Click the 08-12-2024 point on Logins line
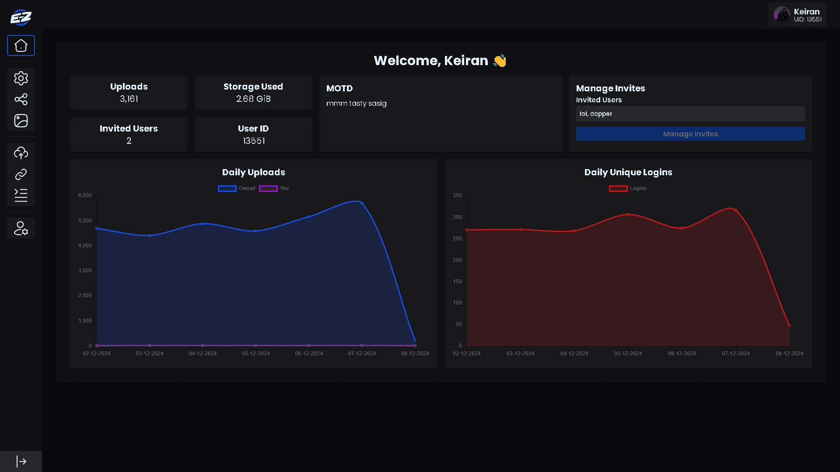 tap(790, 326)
